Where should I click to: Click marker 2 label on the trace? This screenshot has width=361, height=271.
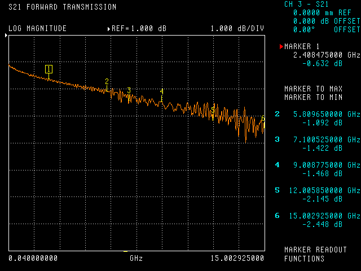107,81
